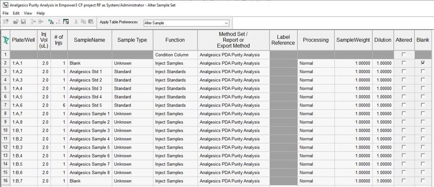
Task: Click the Condition Column function cell
Action: pos(175,55)
